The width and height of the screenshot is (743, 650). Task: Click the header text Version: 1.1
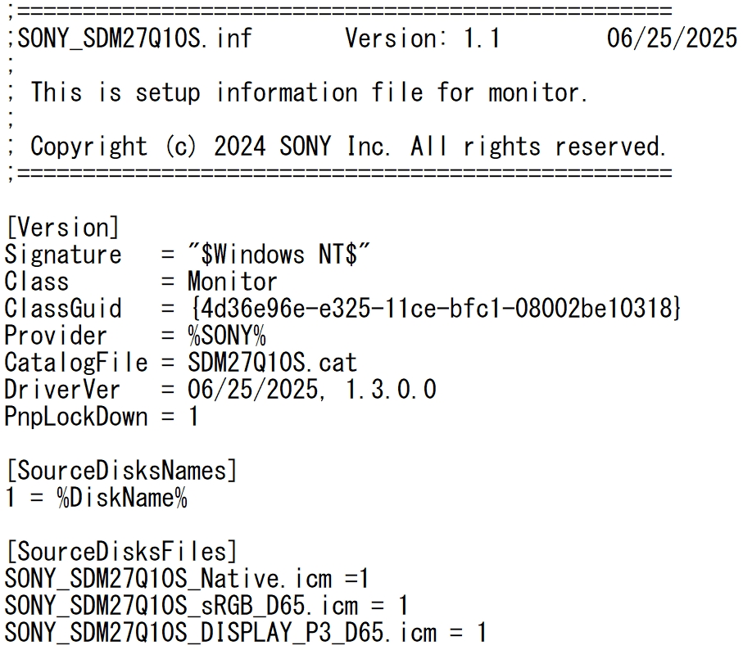pyautogui.click(x=422, y=38)
